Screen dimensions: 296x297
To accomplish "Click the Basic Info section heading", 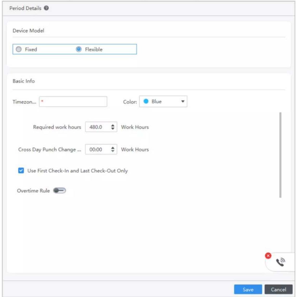I will 24,81.
